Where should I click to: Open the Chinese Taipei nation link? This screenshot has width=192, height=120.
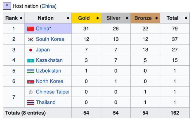[x=53, y=92]
